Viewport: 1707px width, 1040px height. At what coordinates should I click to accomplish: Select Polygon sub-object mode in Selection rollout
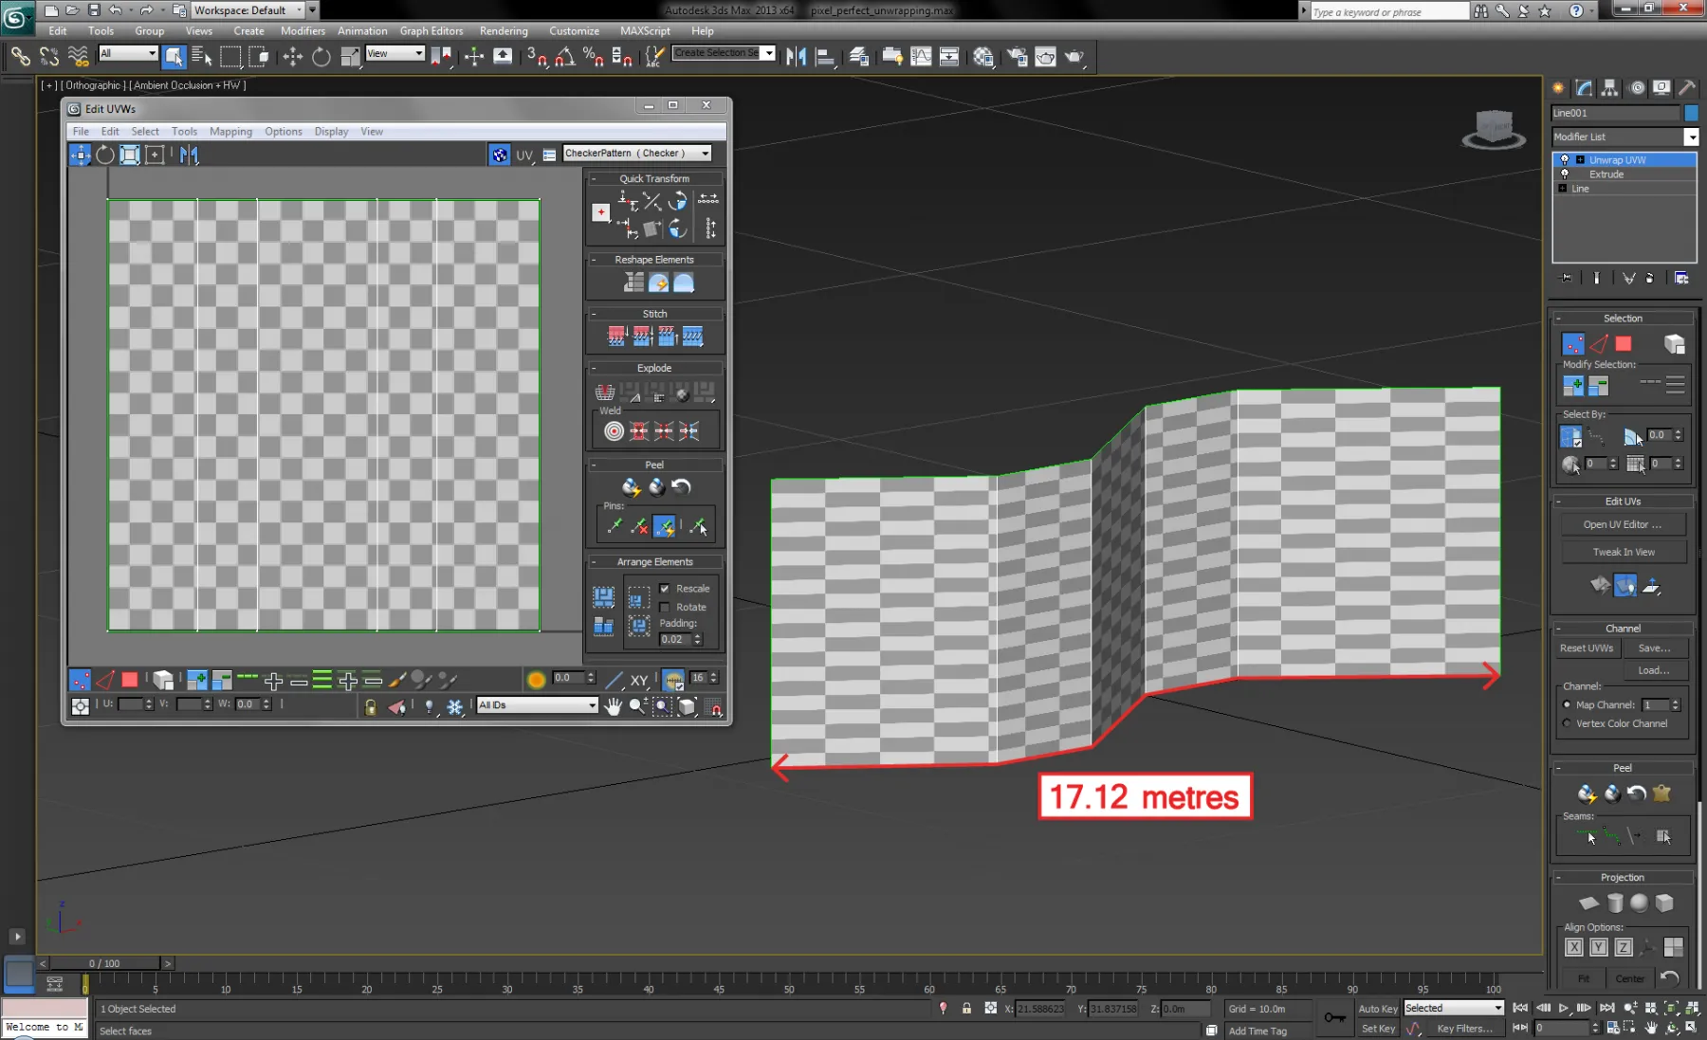click(x=1624, y=344)
